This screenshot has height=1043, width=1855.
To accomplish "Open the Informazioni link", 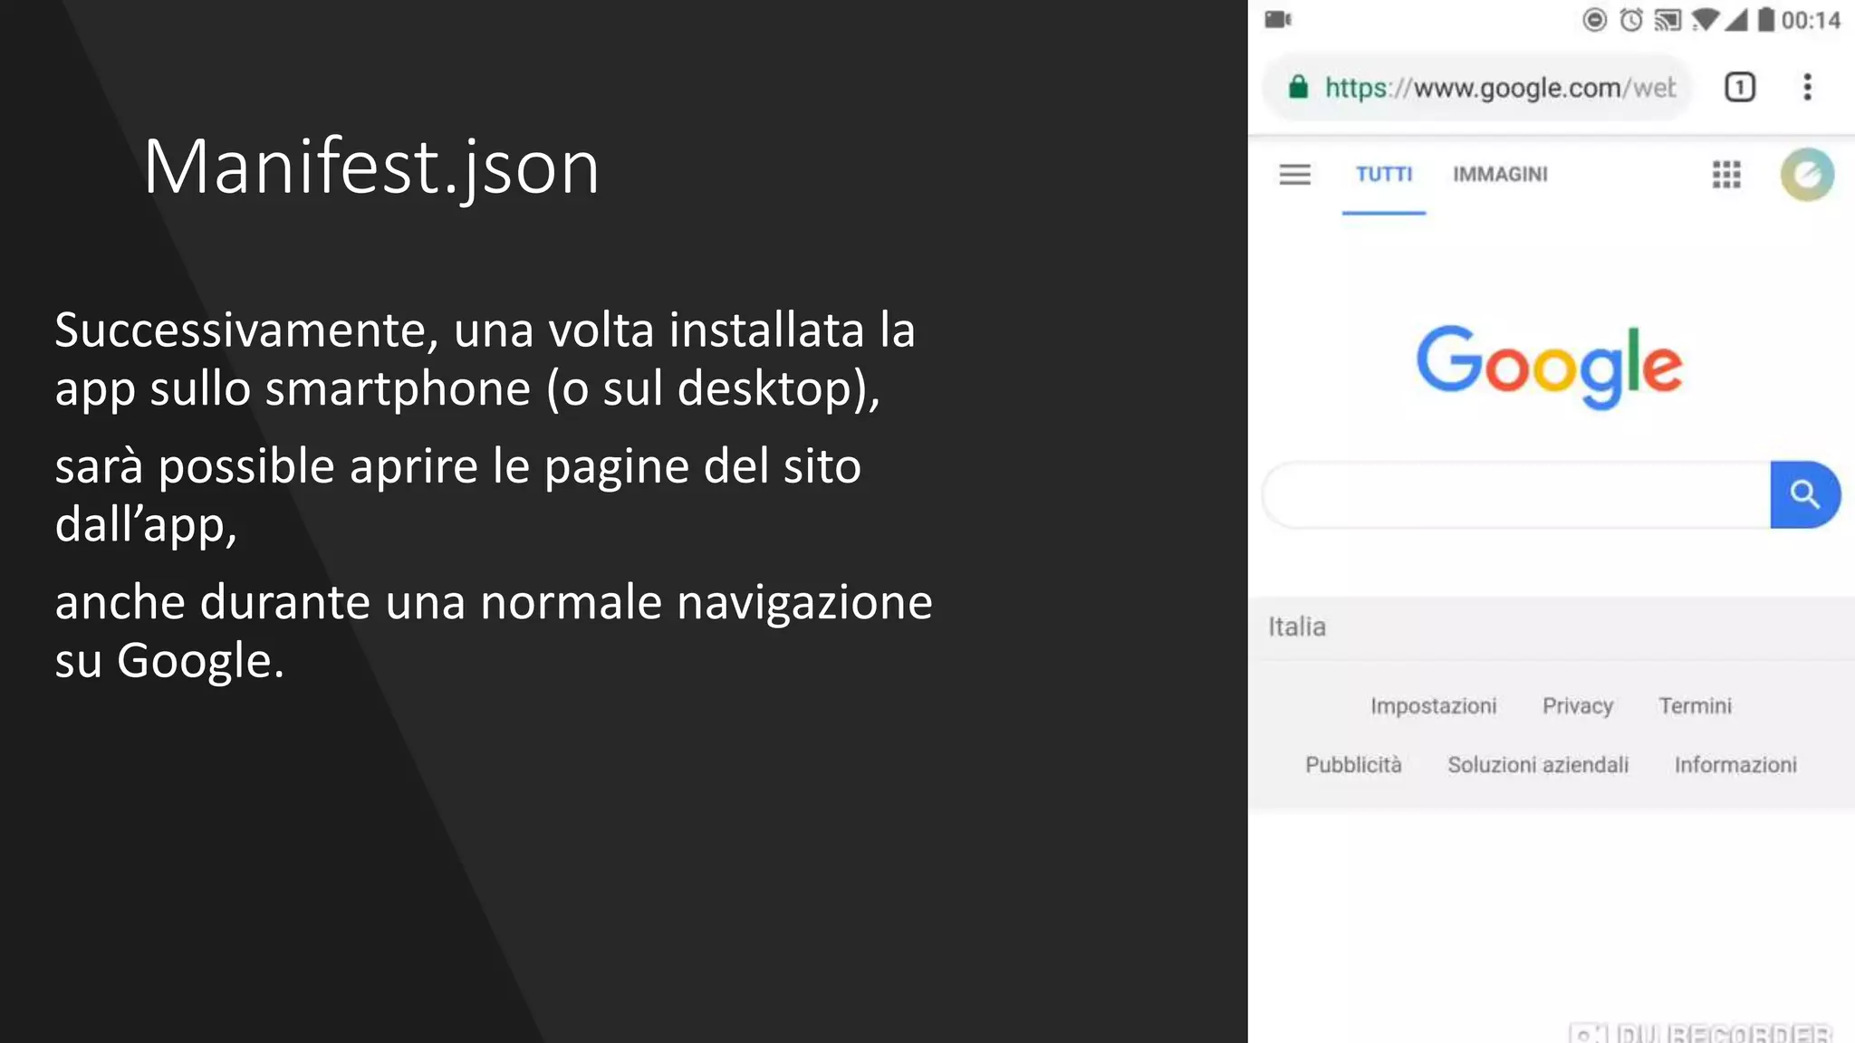I will point(1735,764).
